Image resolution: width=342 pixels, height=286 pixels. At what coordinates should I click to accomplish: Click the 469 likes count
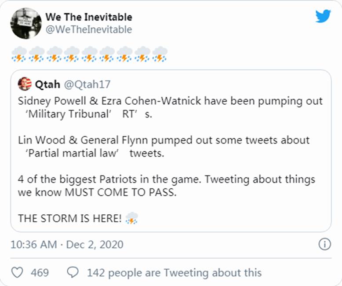coord(40,272)
